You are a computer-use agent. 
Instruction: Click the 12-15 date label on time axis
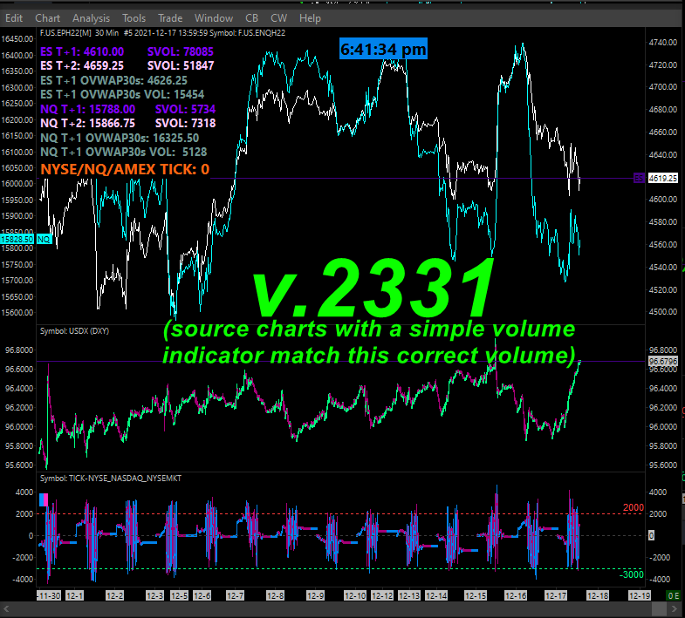(x=476, y=595)
